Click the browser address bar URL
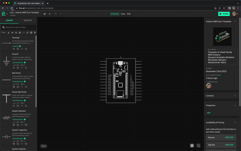The image size is (241, 151). tap(36, 8)
